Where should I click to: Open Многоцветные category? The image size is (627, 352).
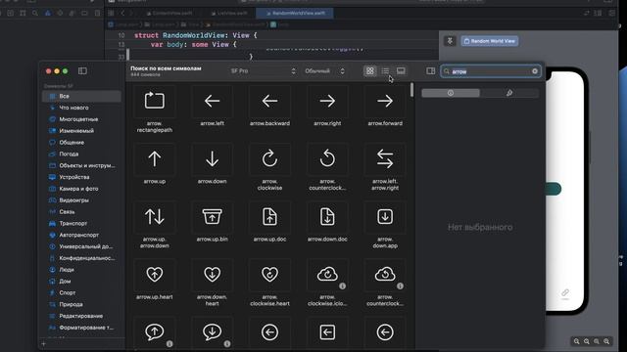[x=81, y=119]
